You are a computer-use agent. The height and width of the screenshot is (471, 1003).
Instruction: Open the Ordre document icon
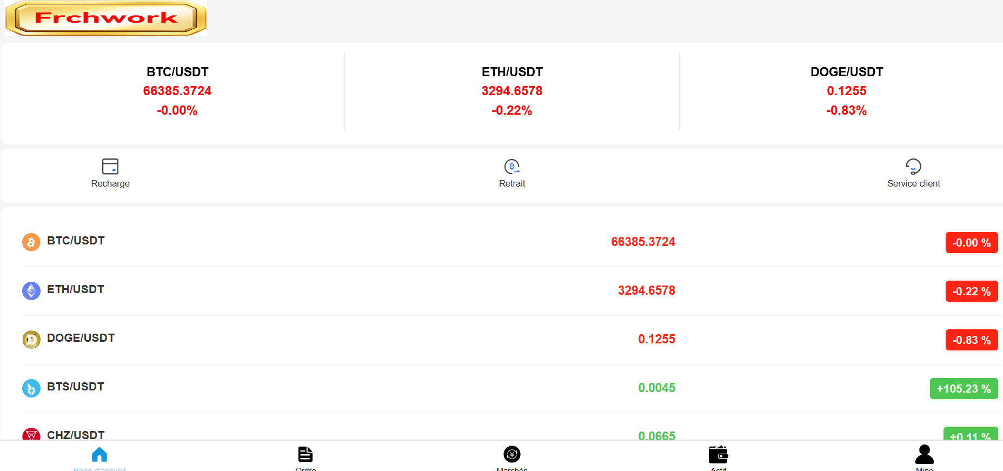click(305, 454)
